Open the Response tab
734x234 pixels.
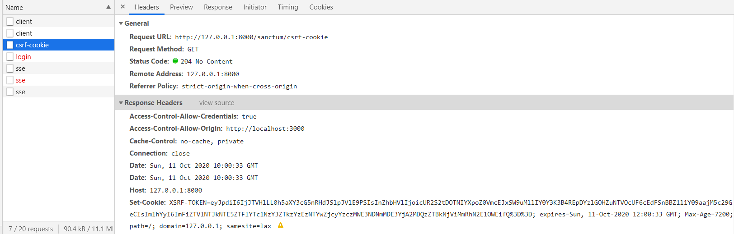218,7
